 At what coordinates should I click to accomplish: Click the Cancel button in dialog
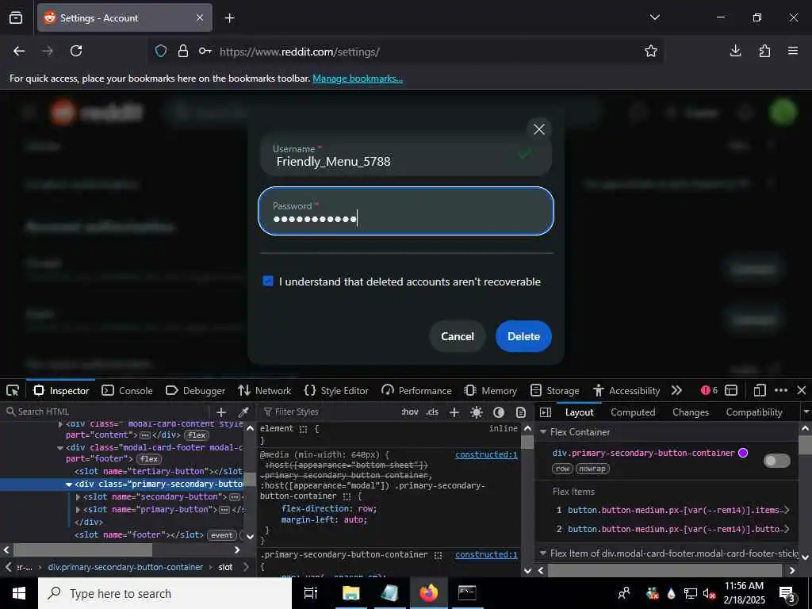pyautogui.click(x=458, y=336)
